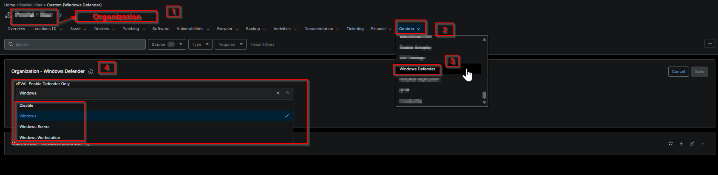Image resolution: width=718 pixels, height=175 pixels.
Task: Expand the lower section with its chevron
Action: (702, 144)
